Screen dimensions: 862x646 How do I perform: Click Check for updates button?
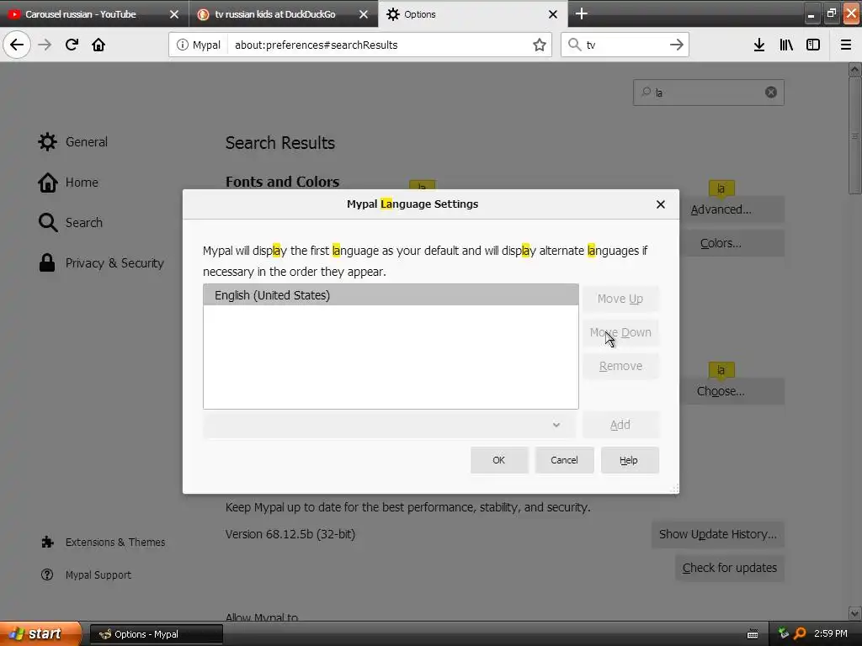coord(730,568)
